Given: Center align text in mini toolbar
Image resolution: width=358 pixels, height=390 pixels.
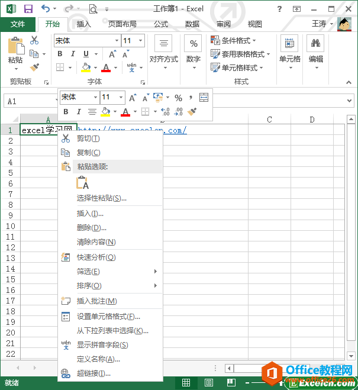Looking at the screenshot, I should pos(92,112).
